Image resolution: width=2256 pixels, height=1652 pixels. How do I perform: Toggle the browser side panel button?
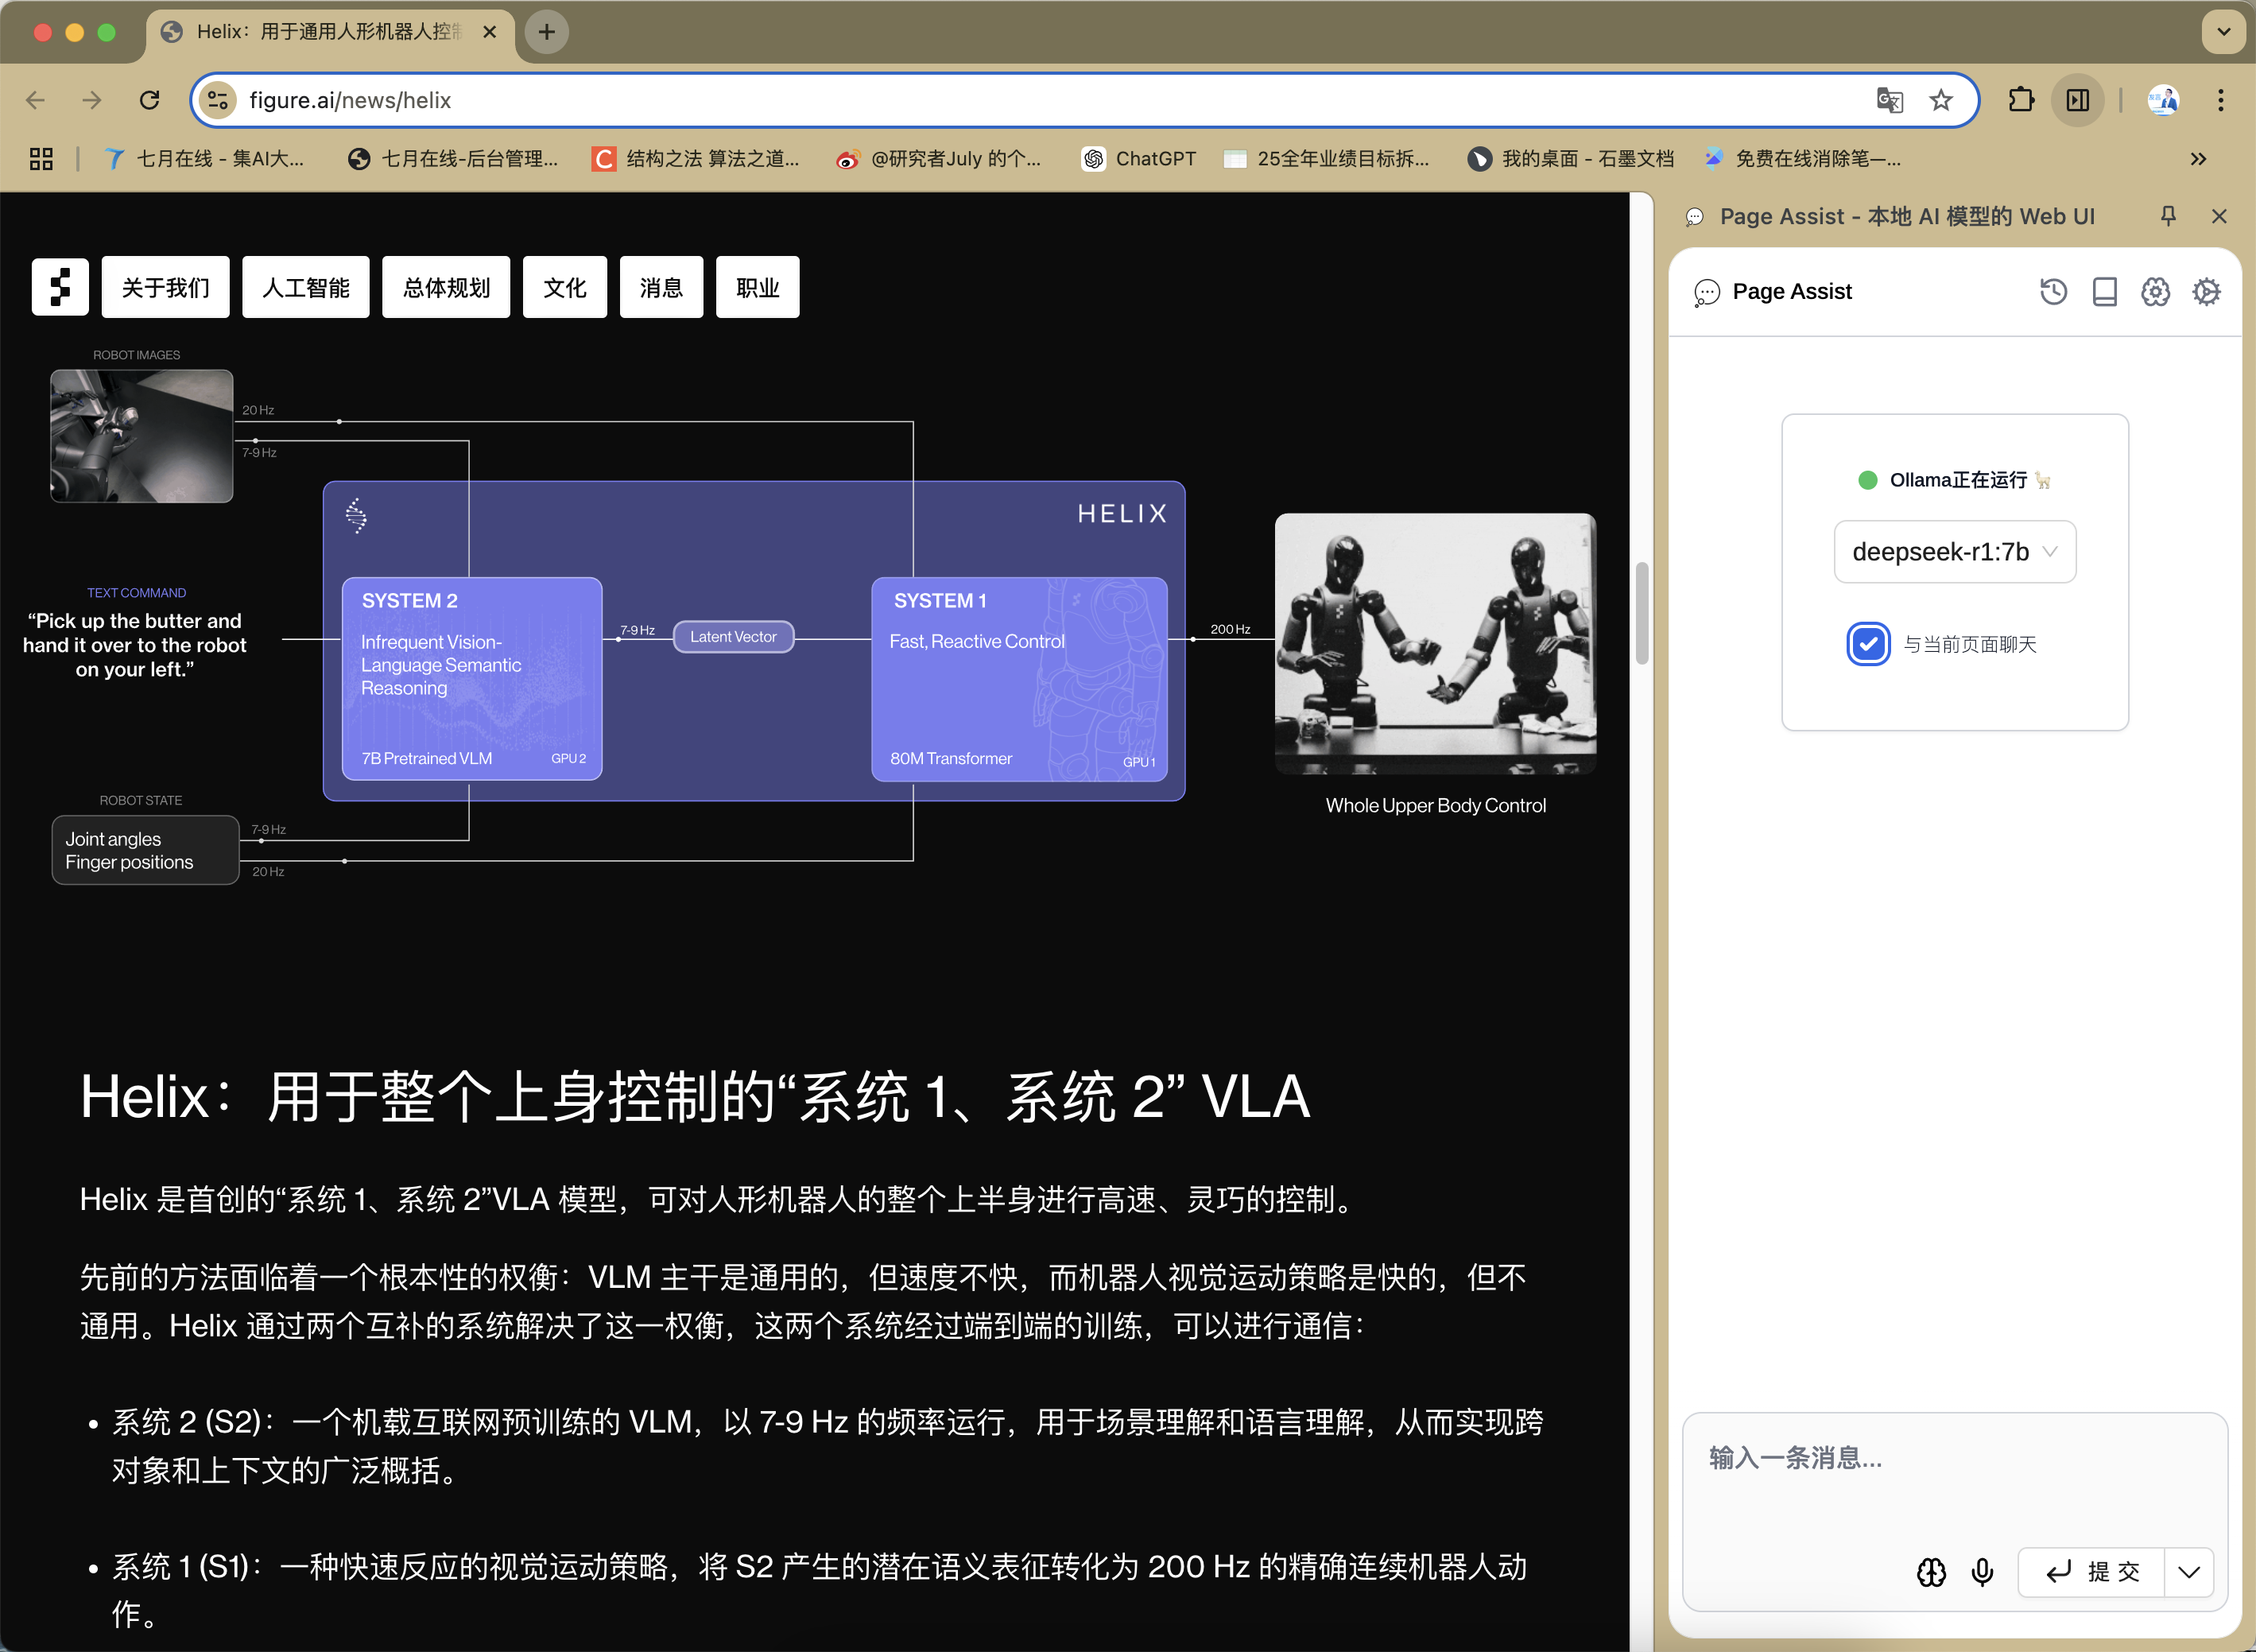click(x=2077, y=100)
